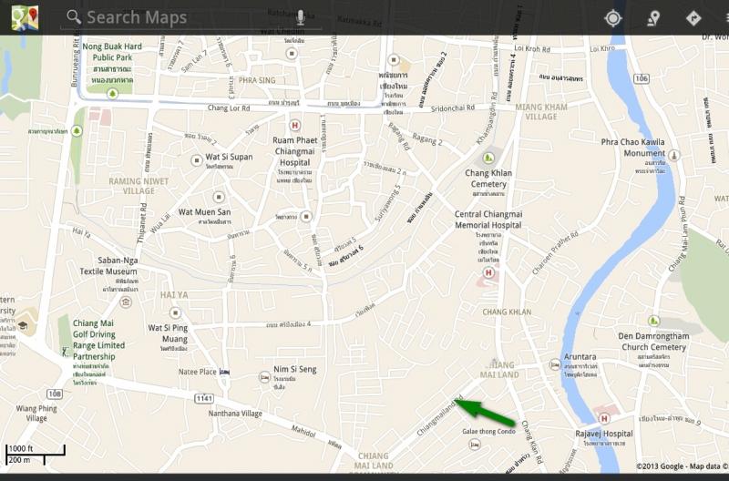This screenshot has height=481, width=729.
Task: Tap the Wat Si Supan temple marker
Action: tap(197, 161)
